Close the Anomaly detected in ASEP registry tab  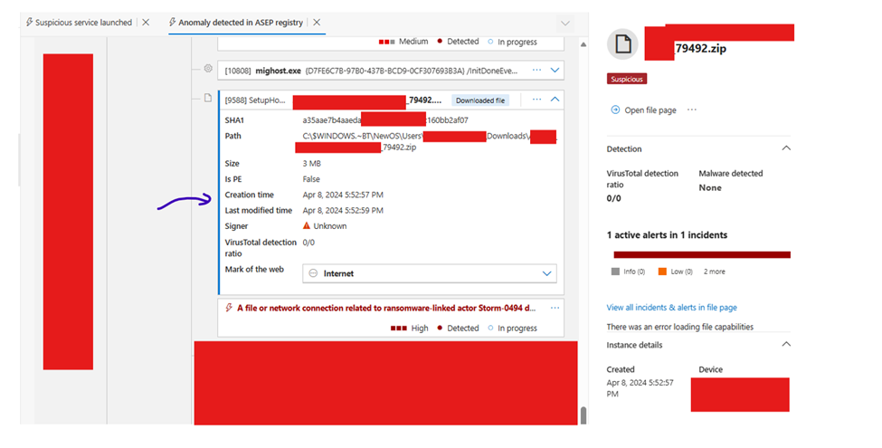tap(317, 22)
